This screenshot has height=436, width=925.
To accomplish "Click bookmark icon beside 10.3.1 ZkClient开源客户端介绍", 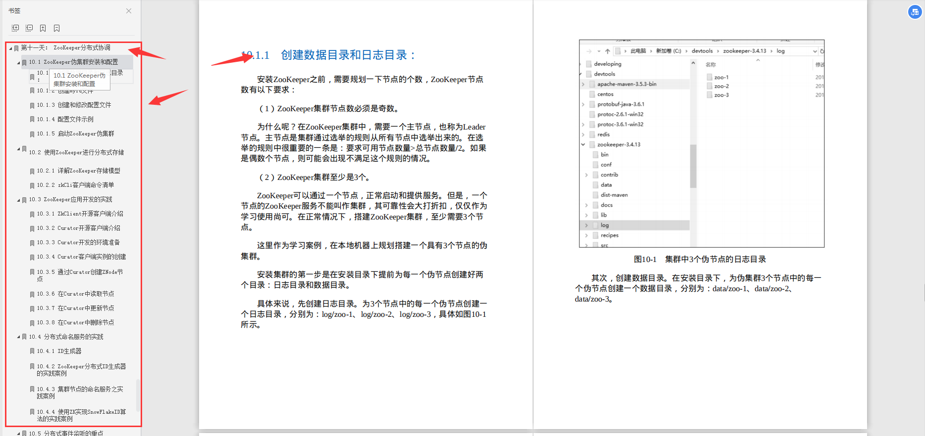I will point(32,214).
